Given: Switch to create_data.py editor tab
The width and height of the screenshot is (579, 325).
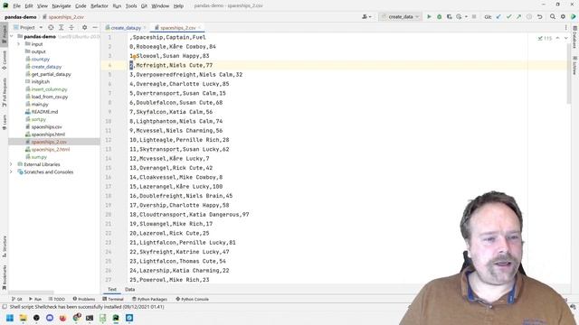Looking at the screenshot, I should (x=126, y=28).
